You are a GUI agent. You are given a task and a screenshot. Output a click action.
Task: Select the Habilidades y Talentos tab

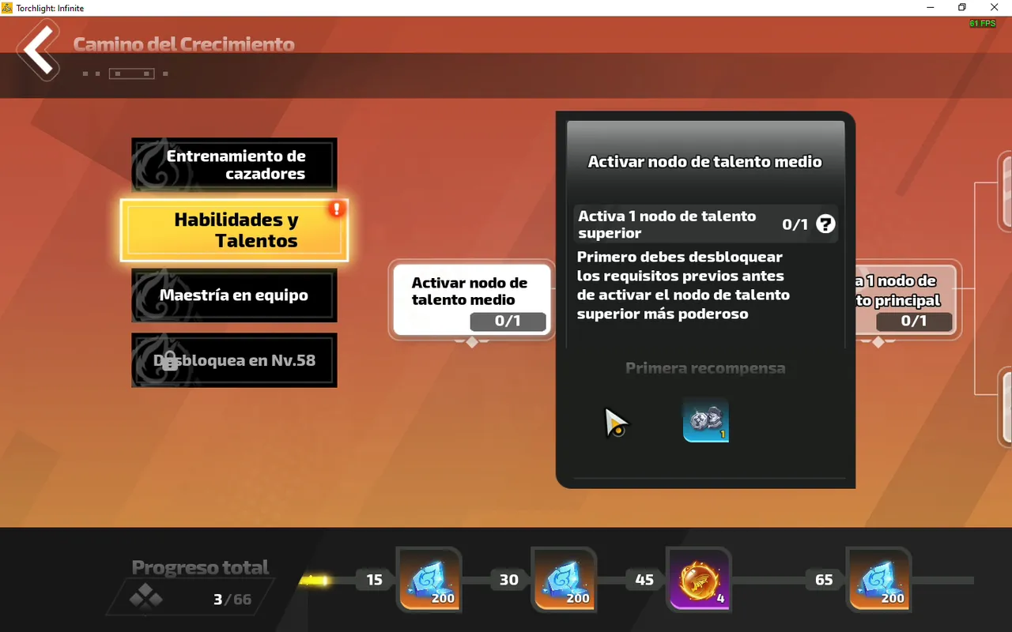pos(234,230)
